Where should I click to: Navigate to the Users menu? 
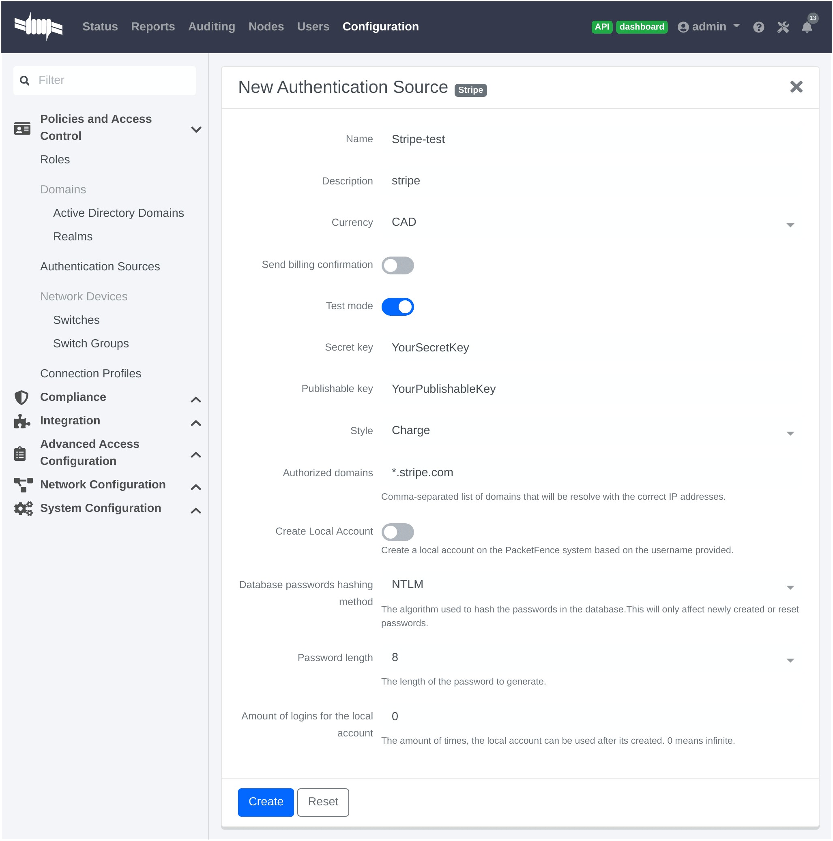313,26
